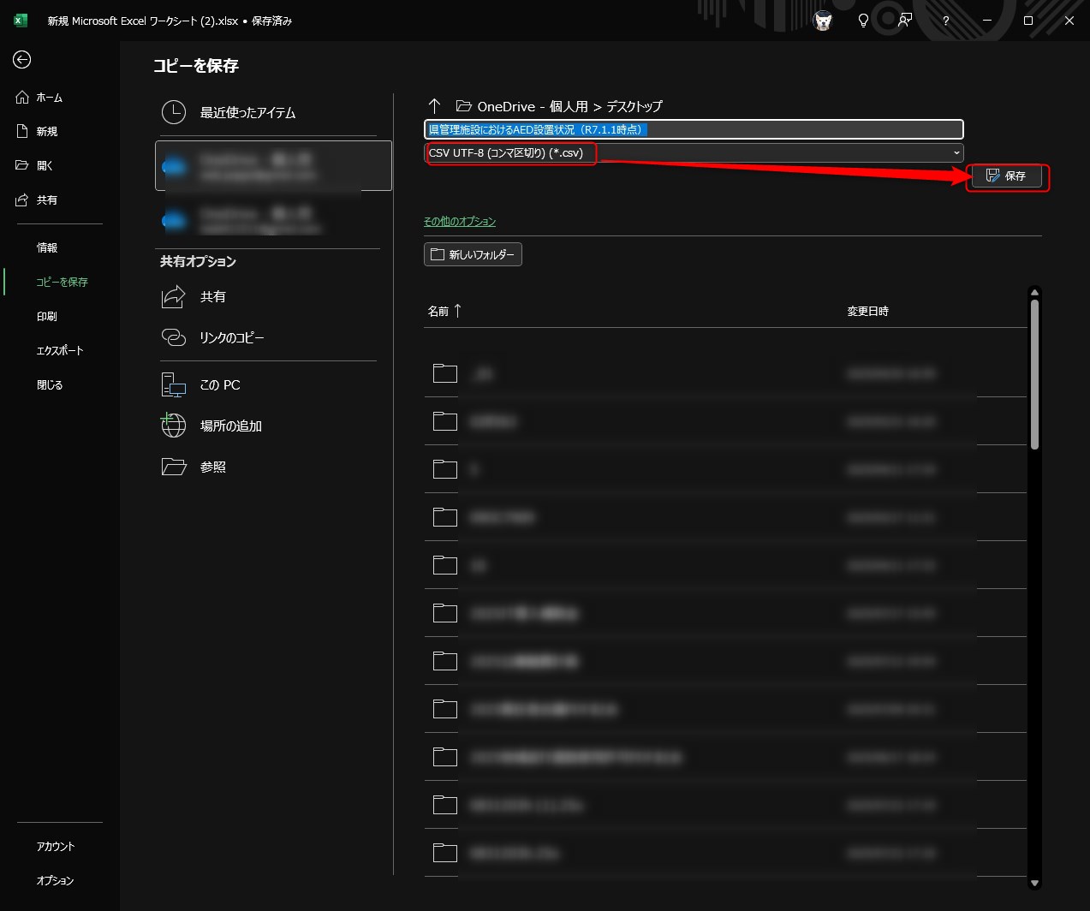This screenshot has height=911, width=1090.
Task: Select 印刷 in the left menu
Action: click(x=47, y=316)
